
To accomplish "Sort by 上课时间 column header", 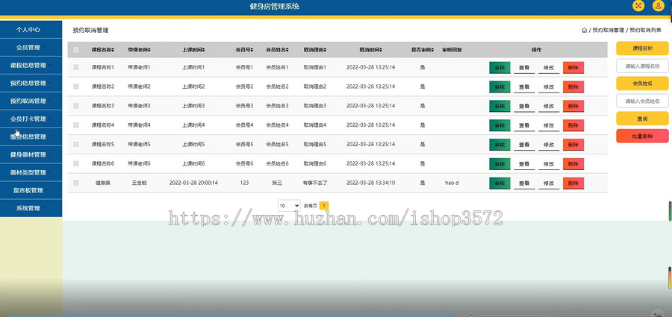I will click(193, 50).
